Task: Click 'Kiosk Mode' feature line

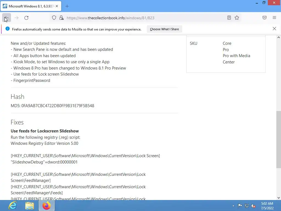Action: 60,62
